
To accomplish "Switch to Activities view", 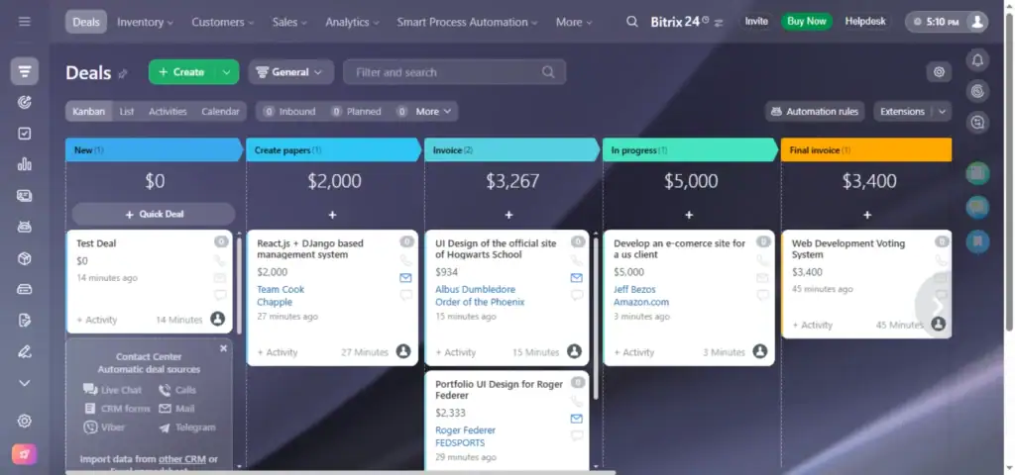I will pos(168,111).
